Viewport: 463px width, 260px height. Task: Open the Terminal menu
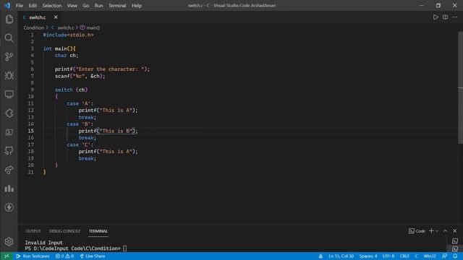point(117,6)
